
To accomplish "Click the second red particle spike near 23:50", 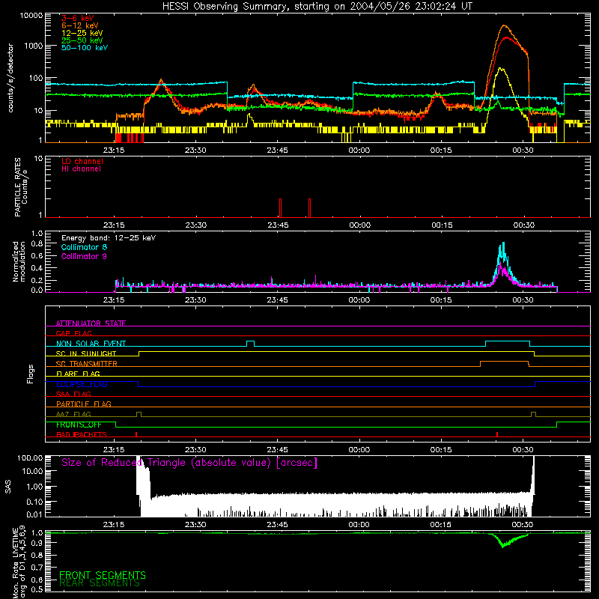I will 309,208.
